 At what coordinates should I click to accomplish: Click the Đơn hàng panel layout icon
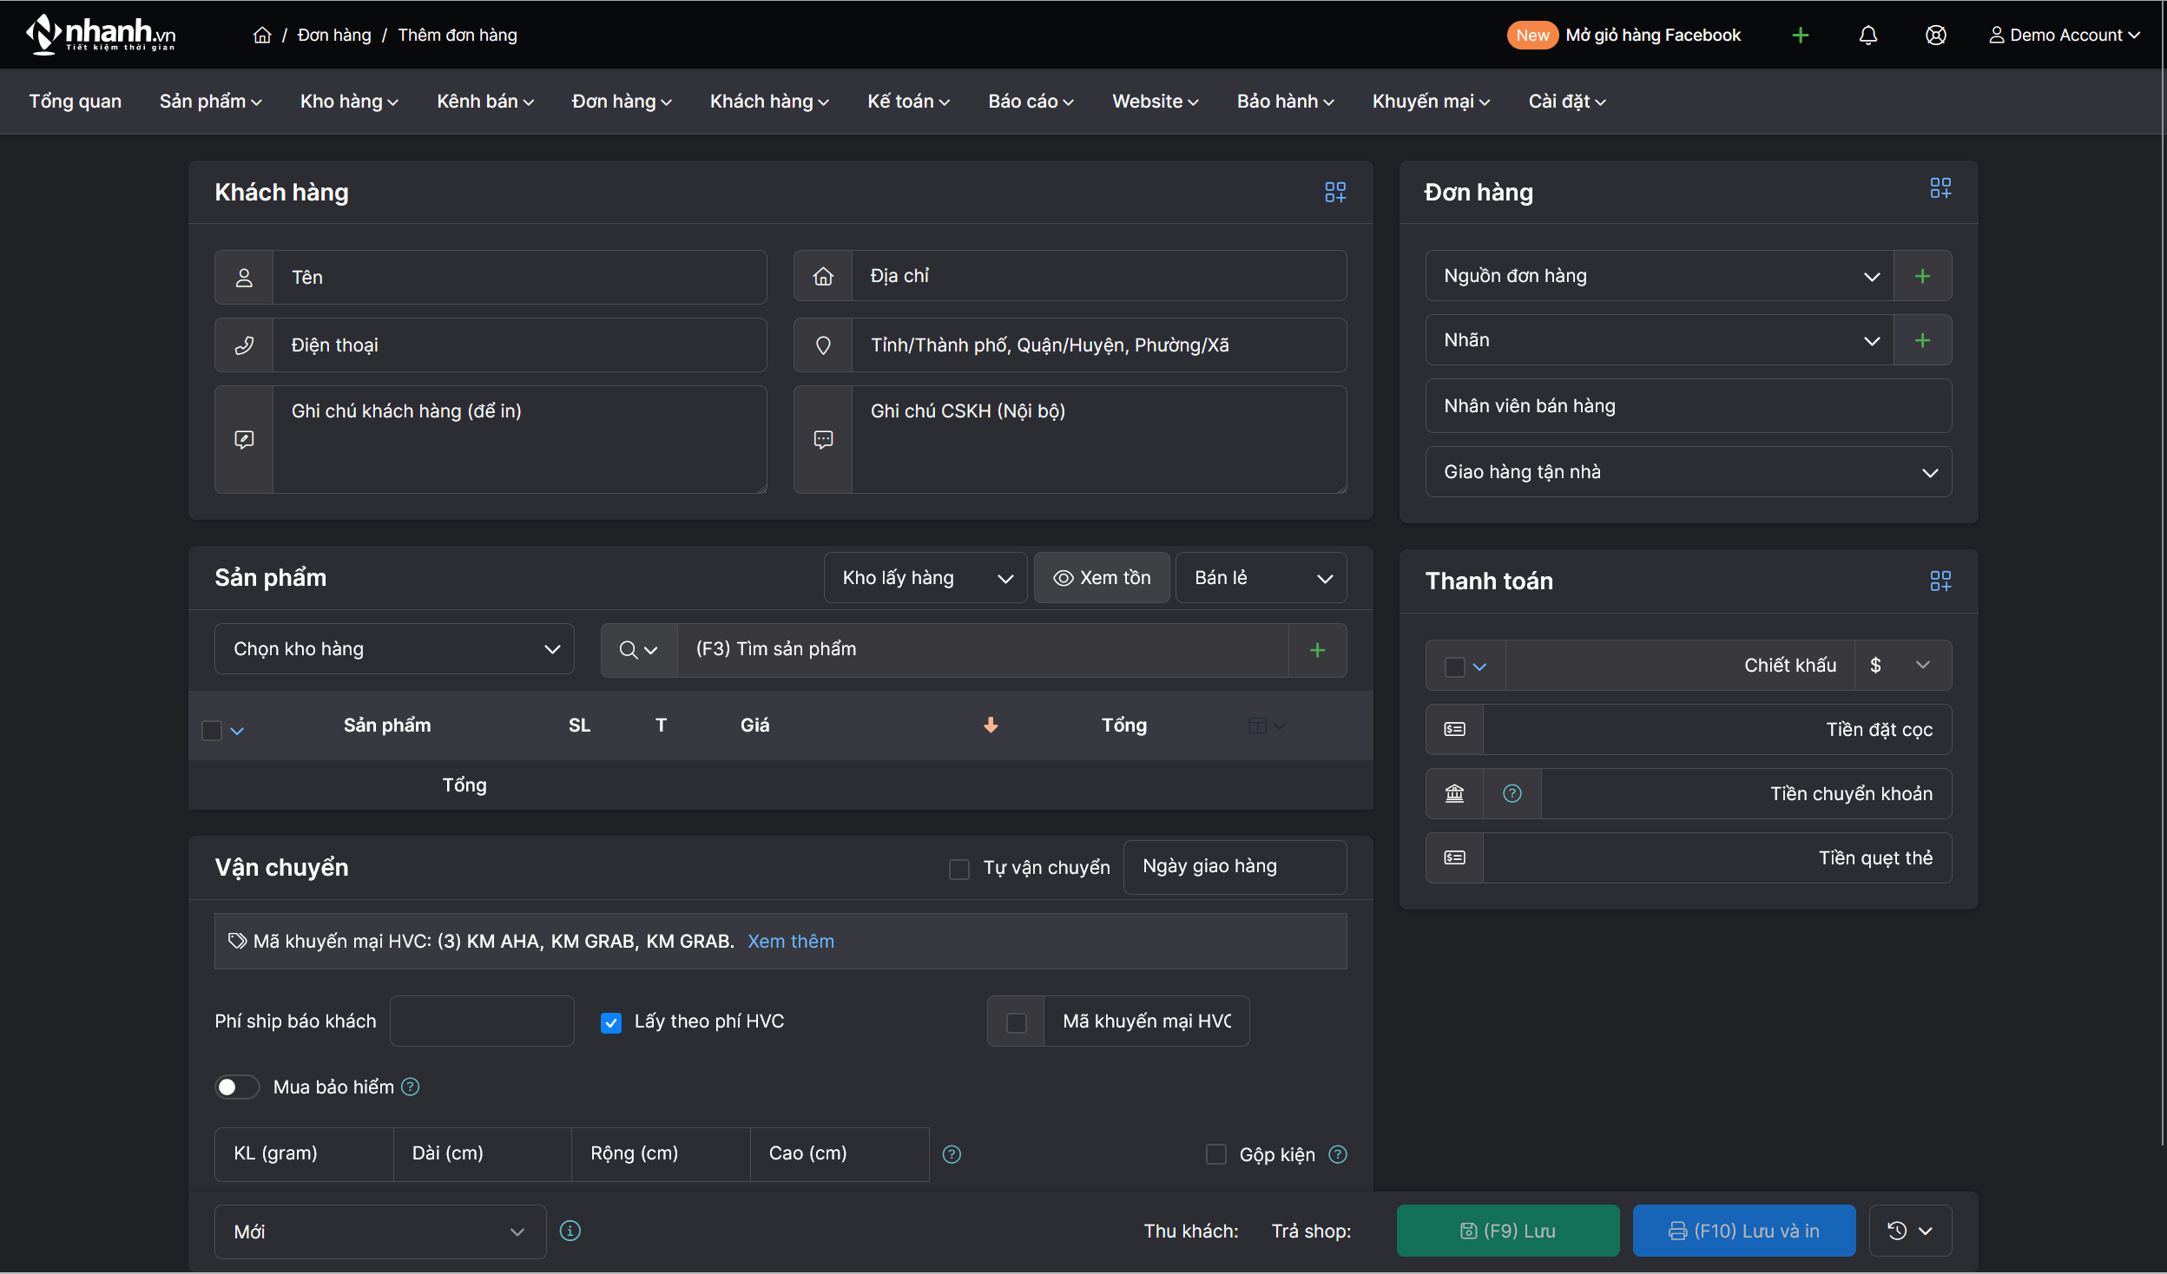coord(1940,188)
